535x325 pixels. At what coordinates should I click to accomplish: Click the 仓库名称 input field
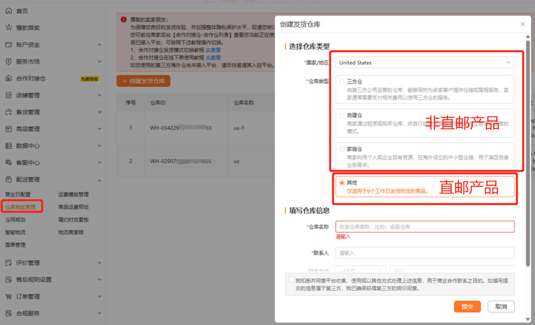pos(424,227)
